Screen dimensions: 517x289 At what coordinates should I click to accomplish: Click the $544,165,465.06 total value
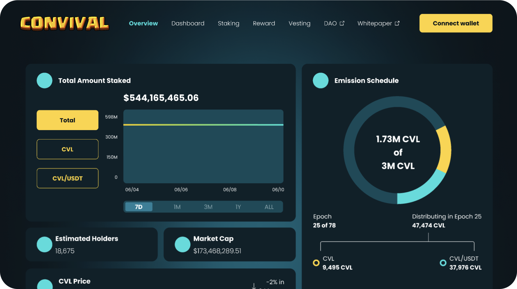pos(161,98)
